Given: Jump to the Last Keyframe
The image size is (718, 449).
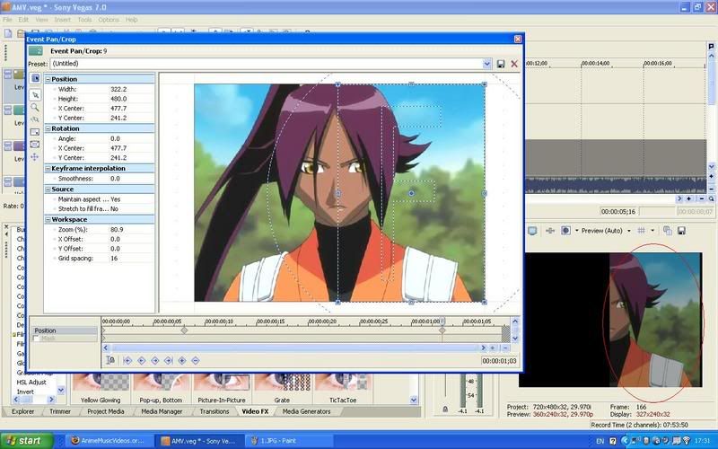Looking at the screenshot, I should 168,361.
